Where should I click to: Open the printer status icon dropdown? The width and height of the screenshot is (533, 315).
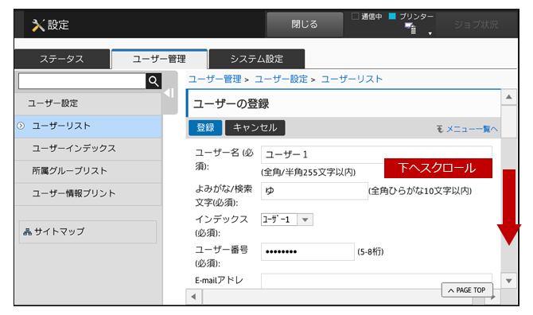coord(430,33)
